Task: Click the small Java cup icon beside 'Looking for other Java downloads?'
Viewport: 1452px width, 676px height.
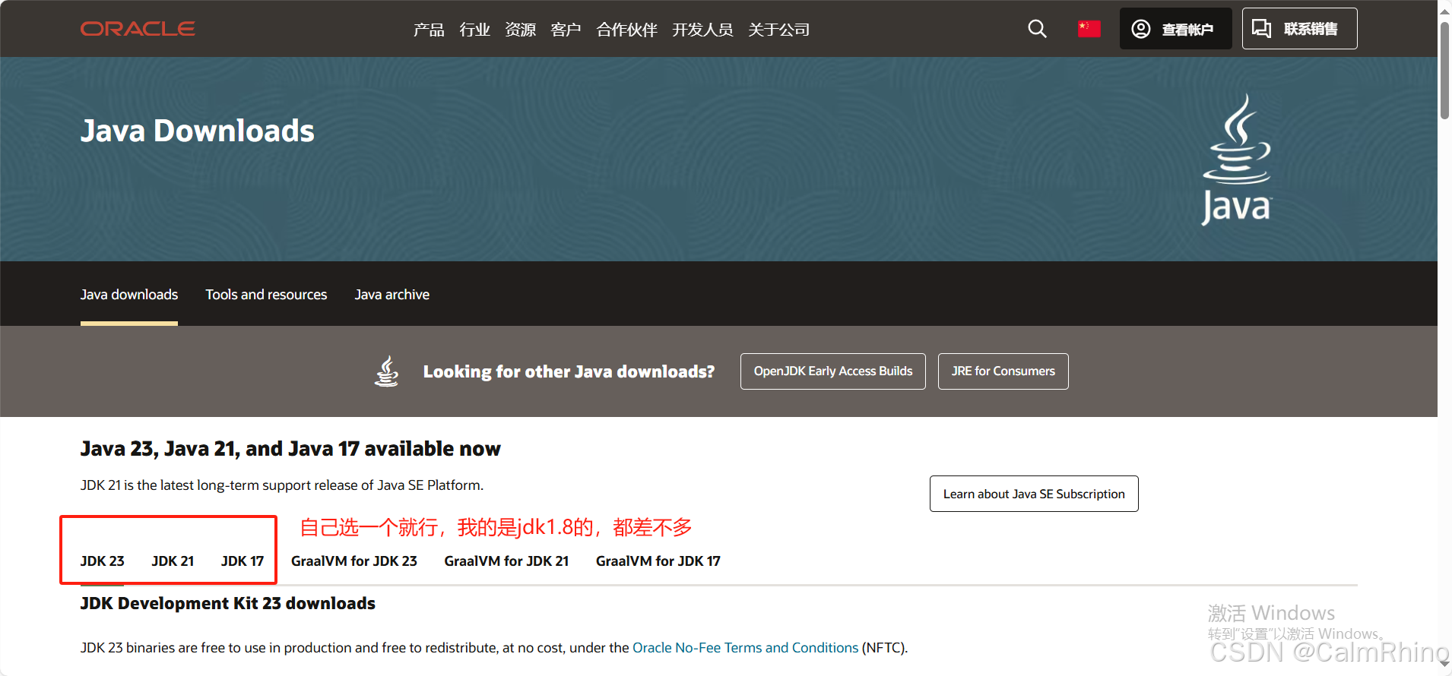Action: click(387, 371)
